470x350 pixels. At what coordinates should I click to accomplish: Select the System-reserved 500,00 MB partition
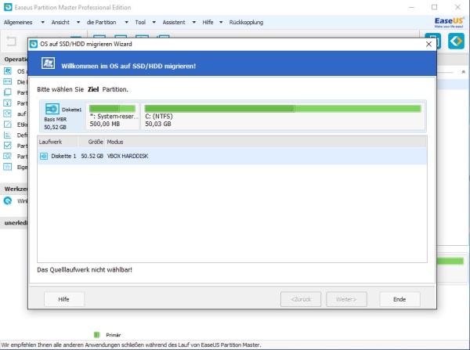point(112,116)
